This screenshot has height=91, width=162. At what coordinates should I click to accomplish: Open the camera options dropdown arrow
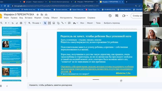127,16
